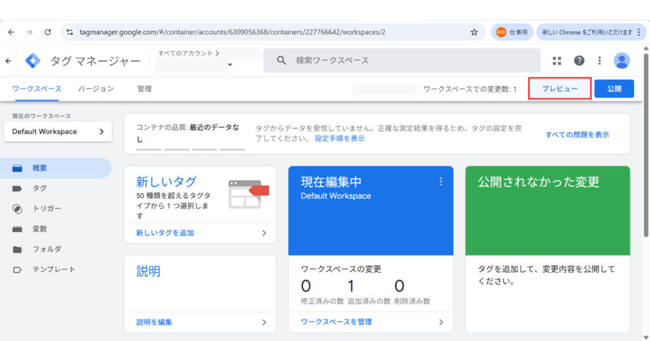Screen dimensions: 650x341
Task: Click the blue 公開 button
Action: (614, 89)
